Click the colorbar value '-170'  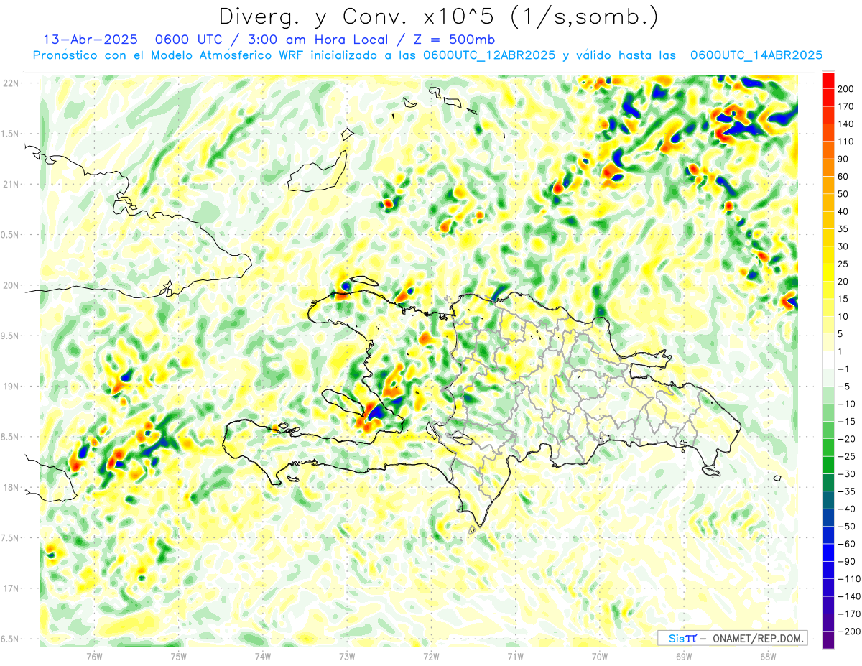pyautogui.click(x=848, y=614)
